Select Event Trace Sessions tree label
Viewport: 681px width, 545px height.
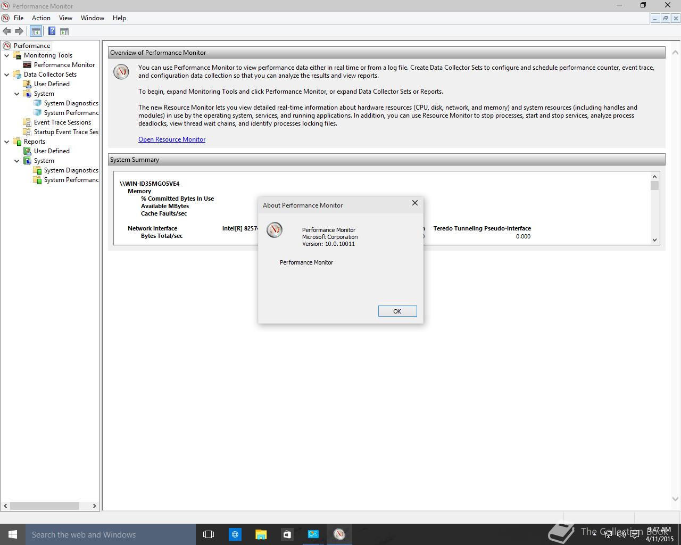[x=62, y=122]
